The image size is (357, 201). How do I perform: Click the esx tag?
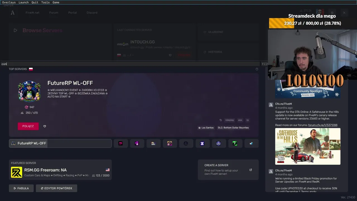pos(240,120)
